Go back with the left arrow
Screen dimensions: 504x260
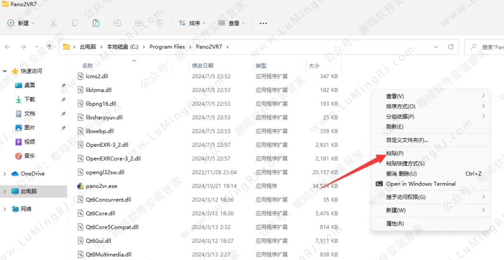(7, 47)
